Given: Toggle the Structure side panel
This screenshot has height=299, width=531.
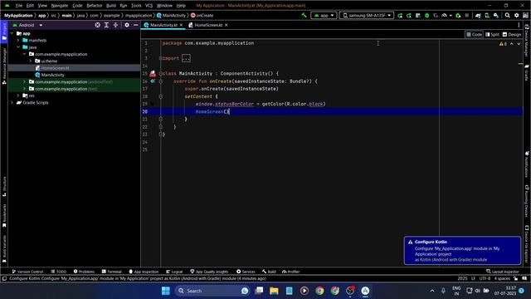Looking at the screenshot, I should pos(4,186).
